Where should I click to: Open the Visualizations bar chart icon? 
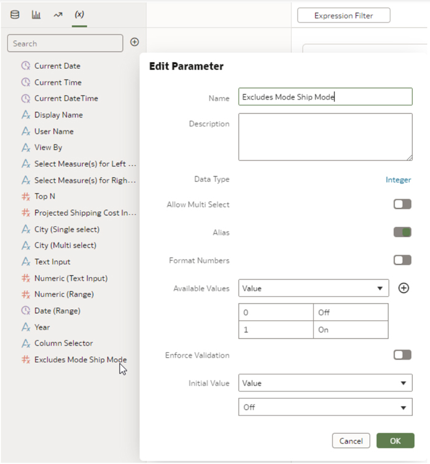pyautogui.click(x=36, y=14)
